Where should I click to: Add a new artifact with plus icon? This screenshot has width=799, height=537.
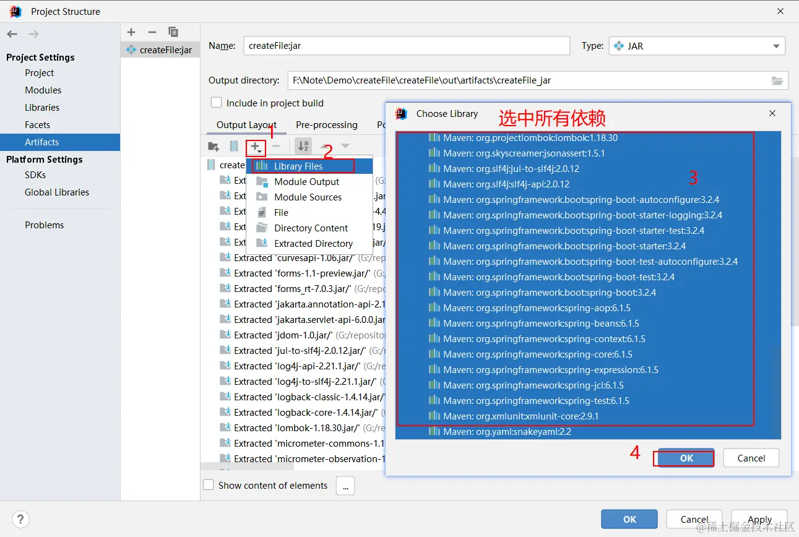131,32
